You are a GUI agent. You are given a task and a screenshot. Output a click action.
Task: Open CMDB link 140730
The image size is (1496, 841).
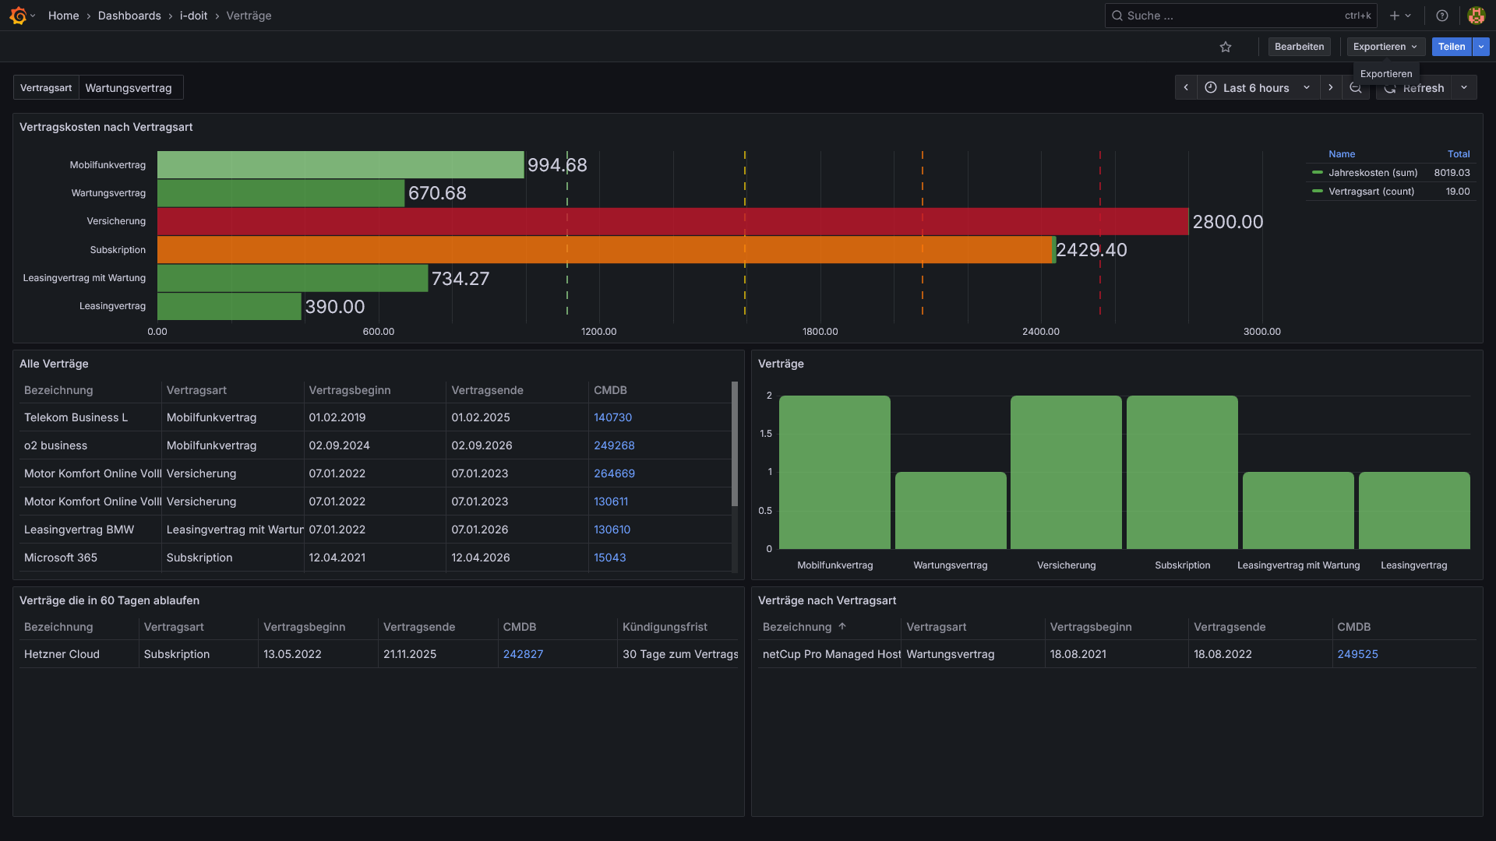(612, 417)
